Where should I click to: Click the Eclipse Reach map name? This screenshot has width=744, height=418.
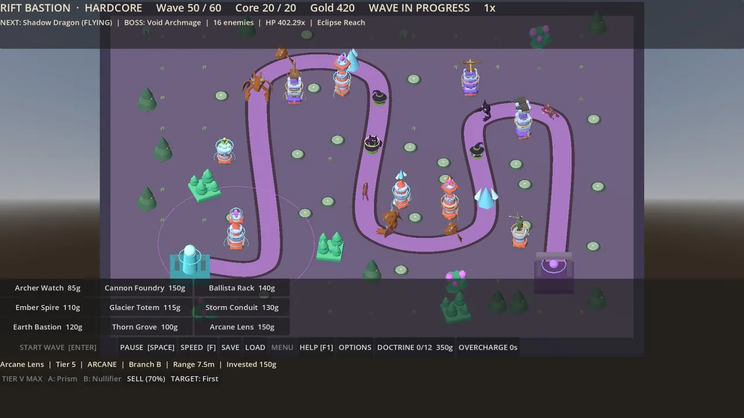[x=341, y=23]
